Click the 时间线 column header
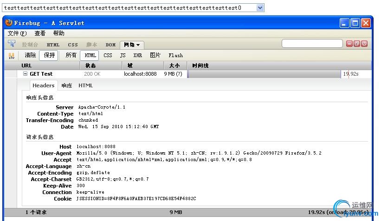Screen dimensions: 381x221 coord(279,65)
